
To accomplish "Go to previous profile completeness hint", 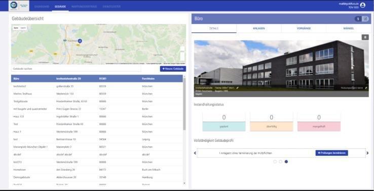I will pyautogui.click(x=195, y=153).
